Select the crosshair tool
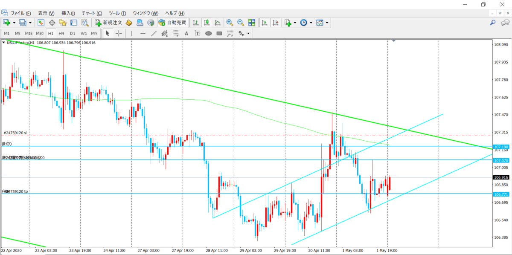The height and width of the screenshot is (255, 512). 118,33
